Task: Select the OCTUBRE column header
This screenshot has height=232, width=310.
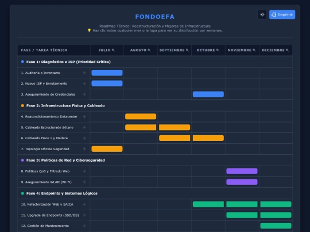Action: click(x=208, y=50)
